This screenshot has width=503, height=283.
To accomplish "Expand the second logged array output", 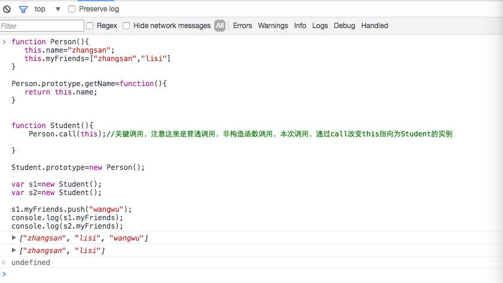I will (14, 250).
